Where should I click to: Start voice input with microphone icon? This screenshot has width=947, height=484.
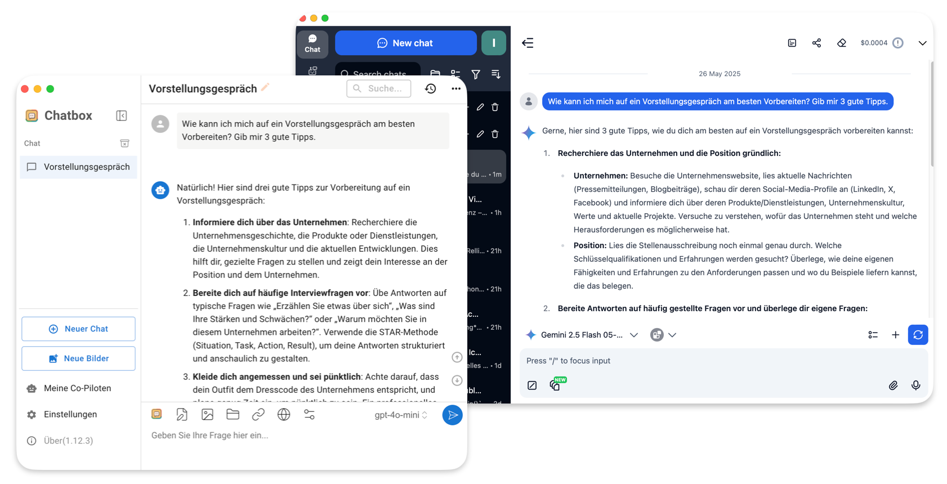click(915, 385)
